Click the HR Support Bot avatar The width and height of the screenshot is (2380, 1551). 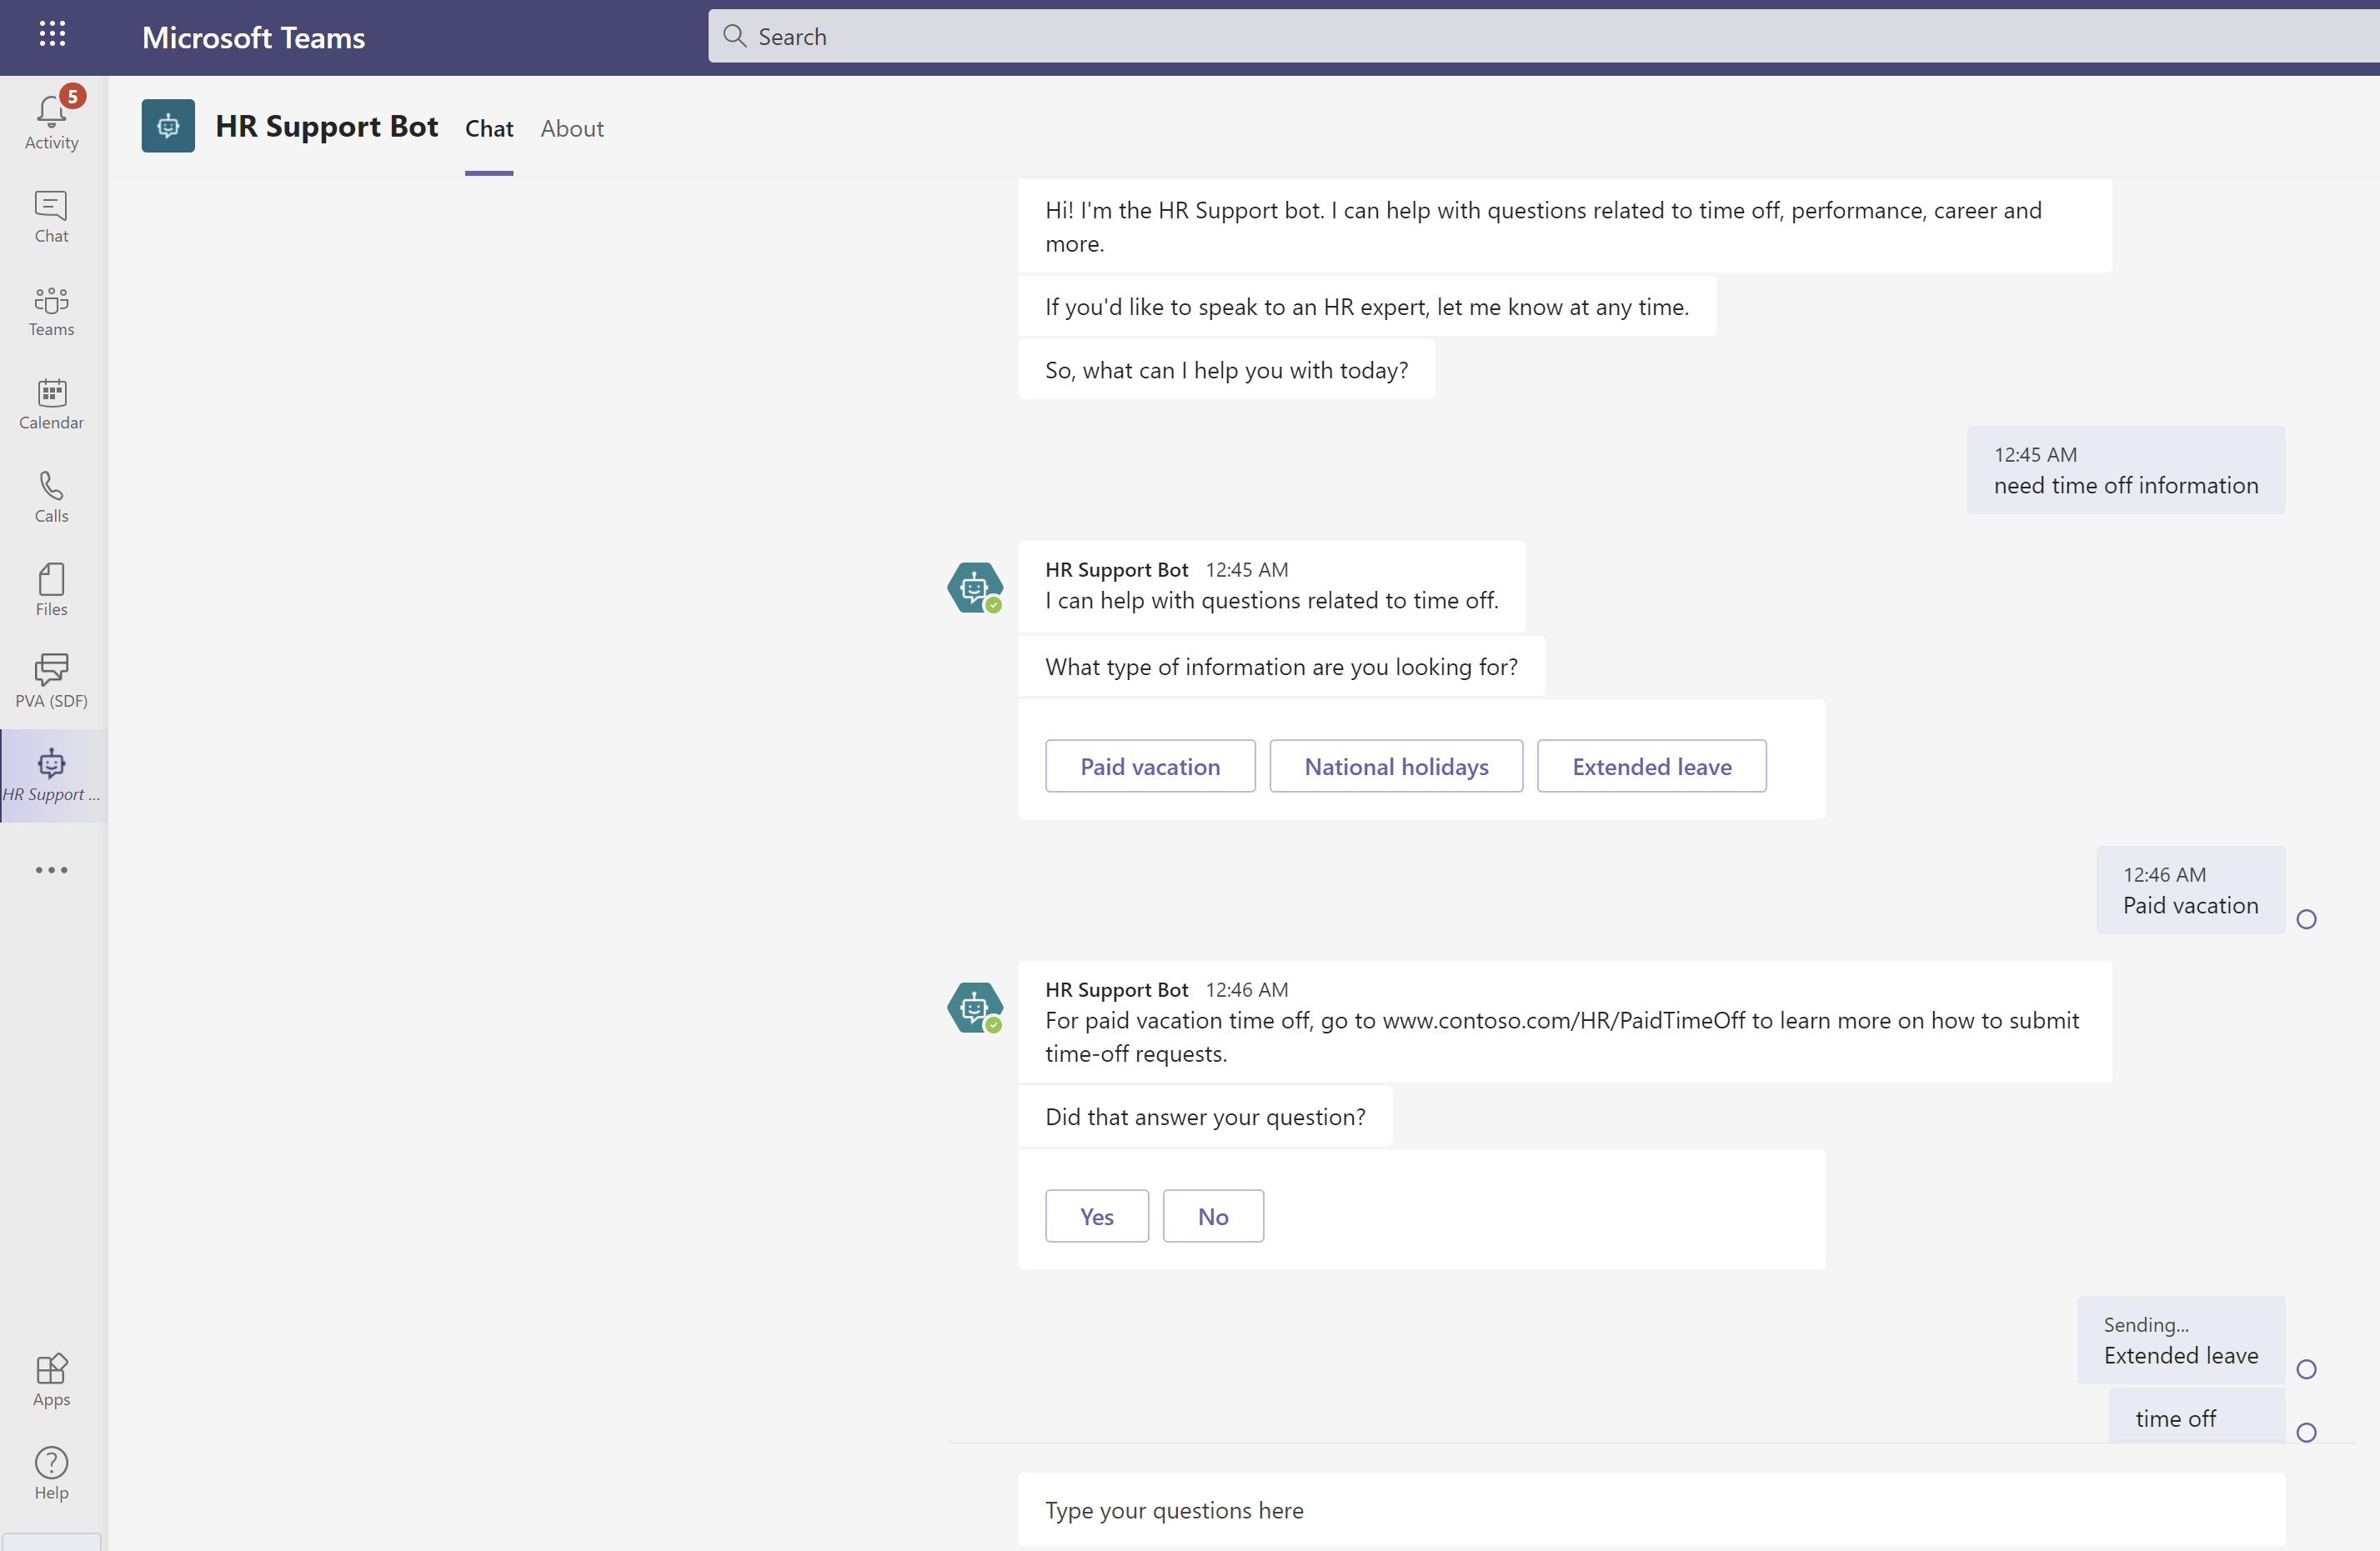pyautogui.click(x=167, y=126)
